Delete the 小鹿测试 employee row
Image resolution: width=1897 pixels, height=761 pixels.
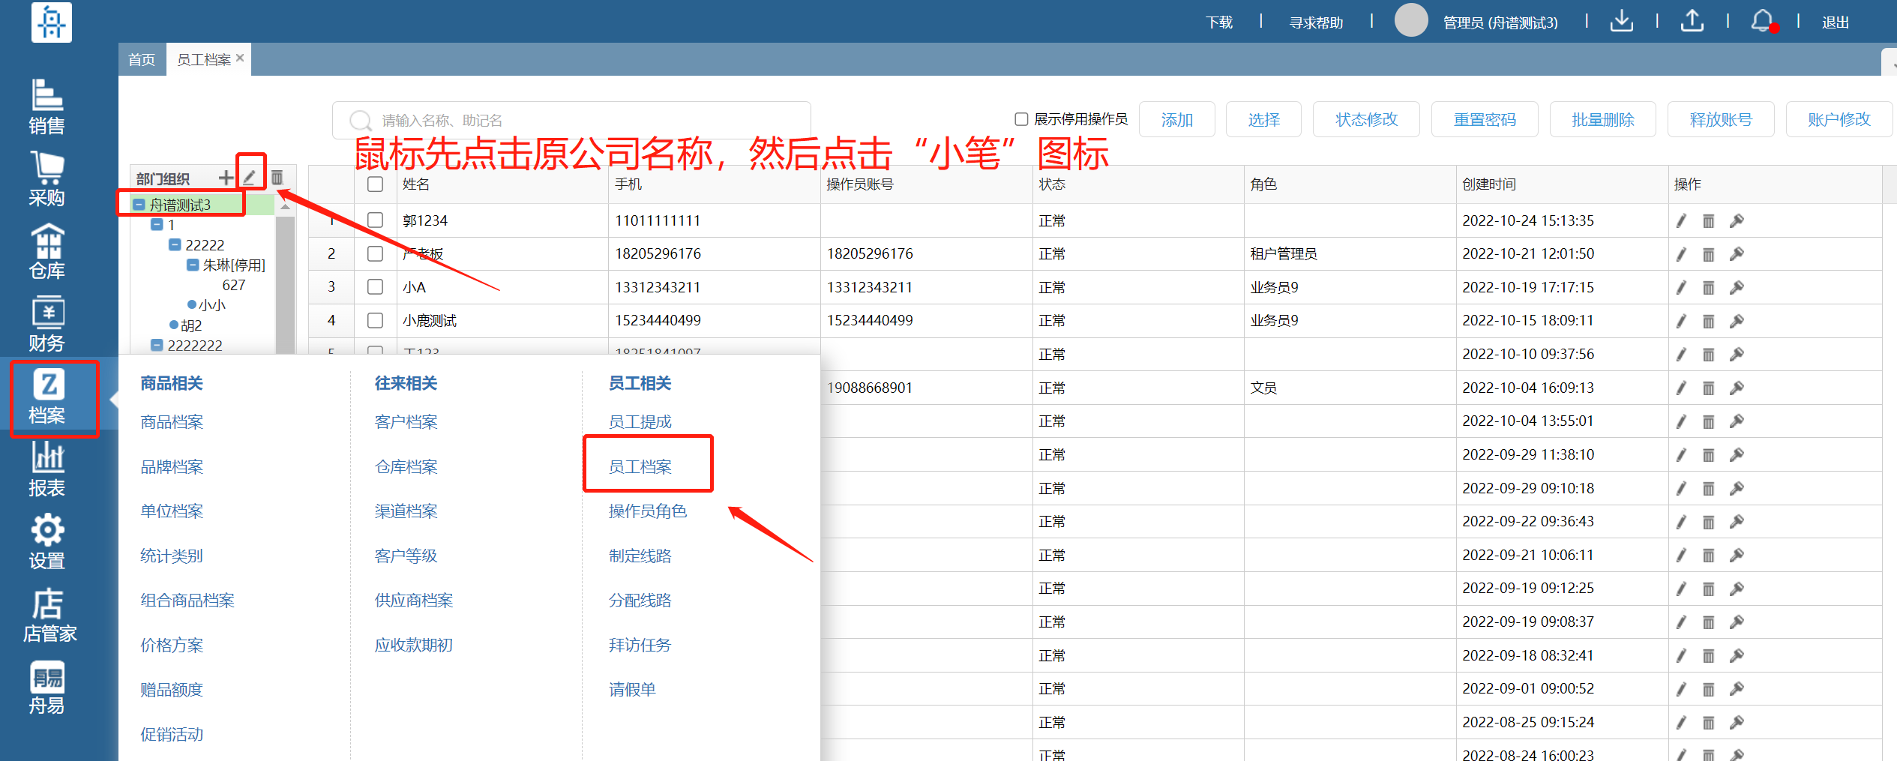click(1709, 321)
